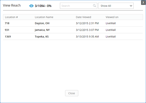Sort by Viewed on column header

coord(112,17)
